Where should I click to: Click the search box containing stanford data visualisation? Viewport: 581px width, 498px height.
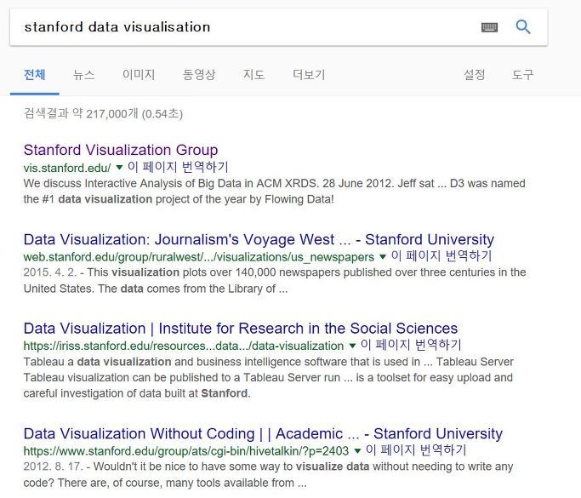[x=278, y=27]
